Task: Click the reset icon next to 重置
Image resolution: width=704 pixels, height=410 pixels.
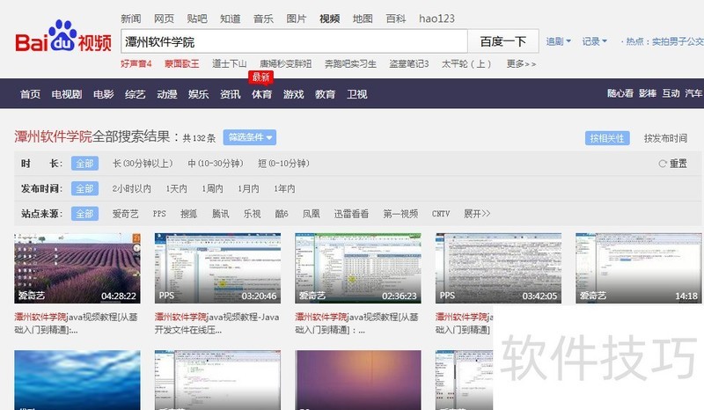Action: coord(663,164)
